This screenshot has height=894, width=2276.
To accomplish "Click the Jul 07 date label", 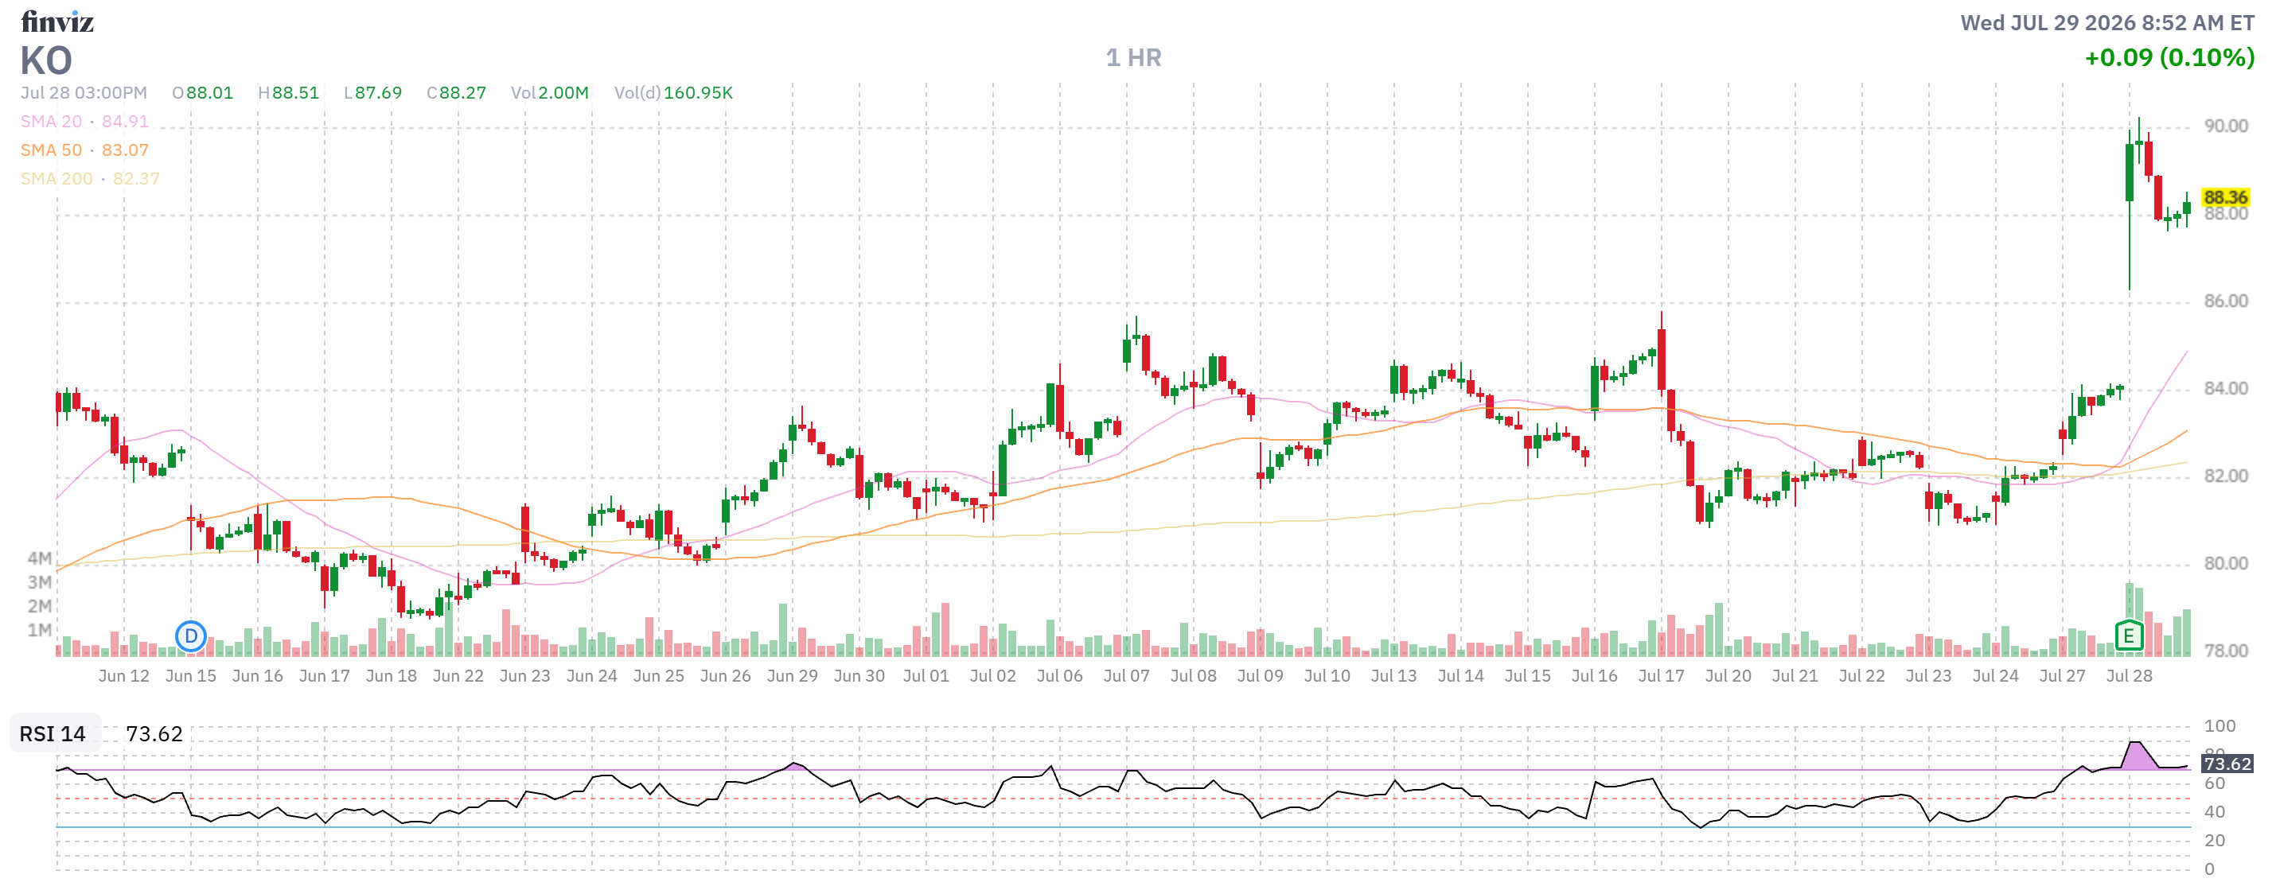I will pyautogui.click(x=1127, y=676).
